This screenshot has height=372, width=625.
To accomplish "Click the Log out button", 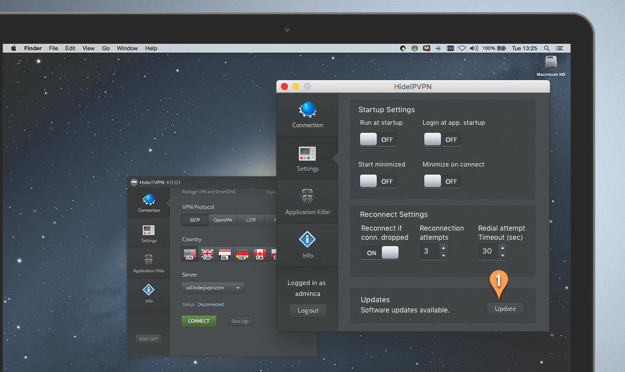I will click(308, 310).
